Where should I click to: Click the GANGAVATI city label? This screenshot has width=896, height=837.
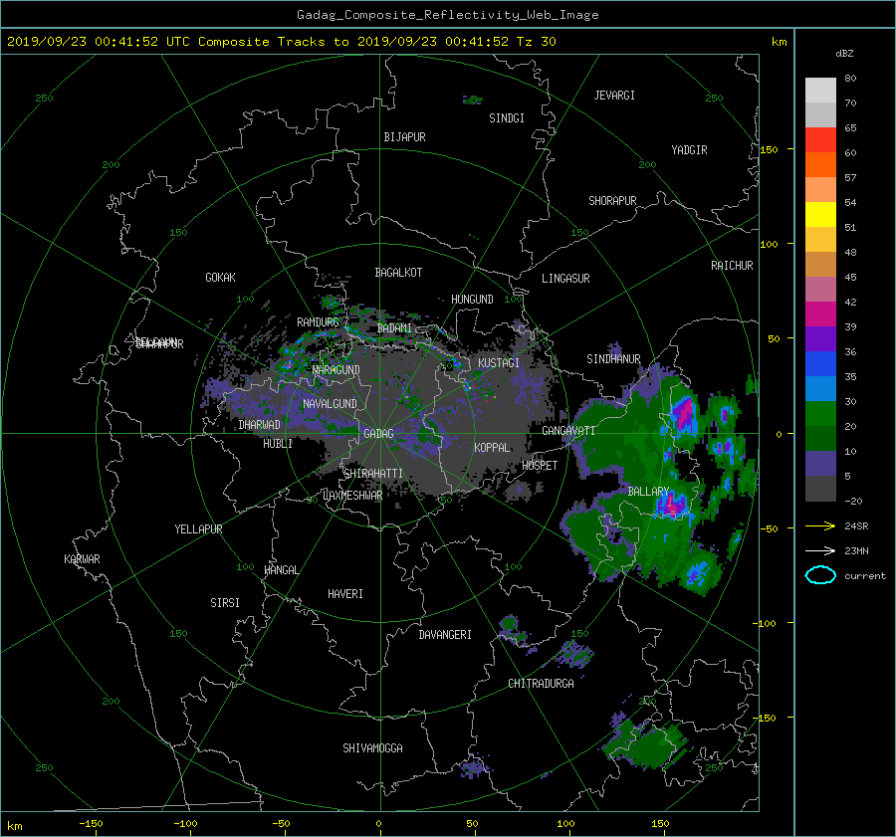point(568,431)
